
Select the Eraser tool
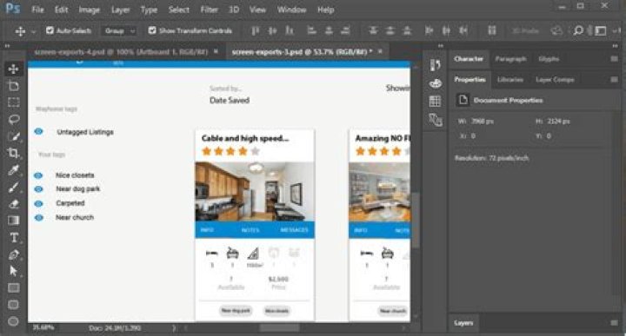point(14,204)
